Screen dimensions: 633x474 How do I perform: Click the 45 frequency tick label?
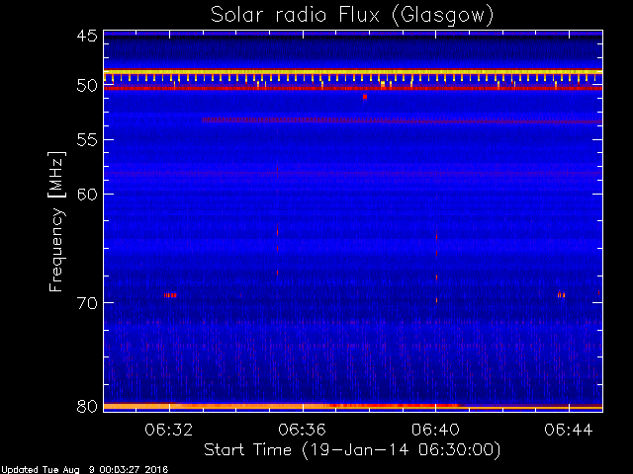[x=87, y=36]
